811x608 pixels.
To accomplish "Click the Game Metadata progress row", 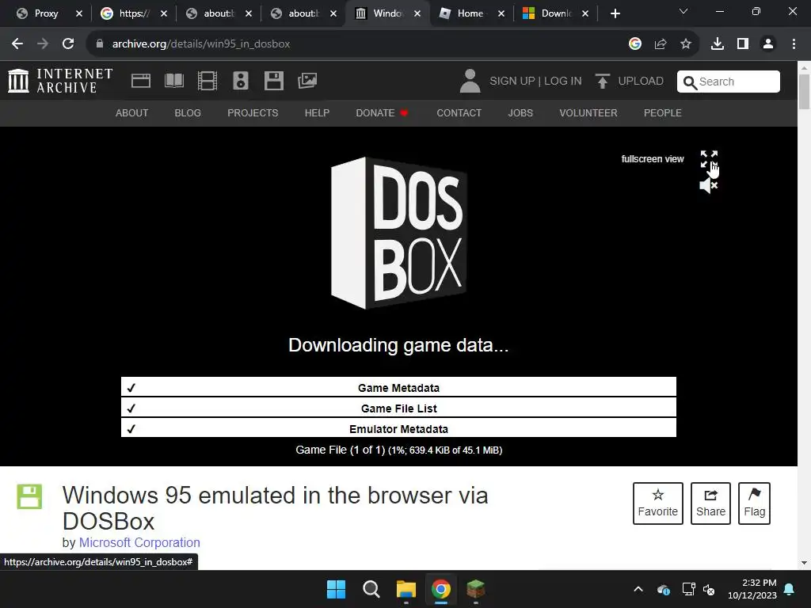I will (x=398, y=387).
